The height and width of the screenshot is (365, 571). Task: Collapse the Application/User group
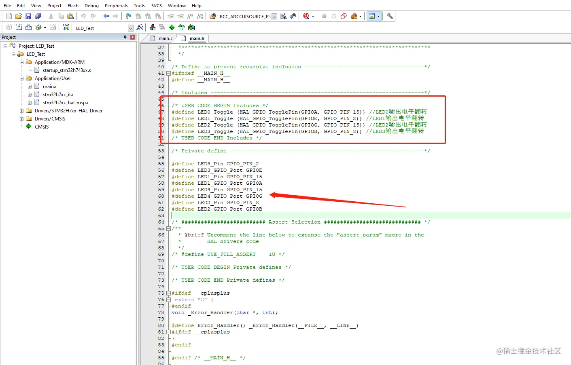(x=21, y=78)
